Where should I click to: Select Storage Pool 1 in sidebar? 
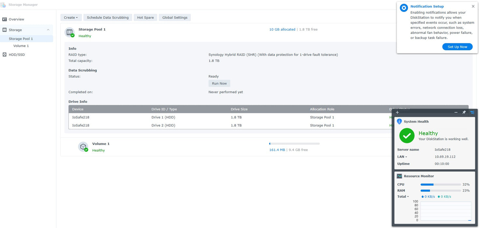click(21, 39)
